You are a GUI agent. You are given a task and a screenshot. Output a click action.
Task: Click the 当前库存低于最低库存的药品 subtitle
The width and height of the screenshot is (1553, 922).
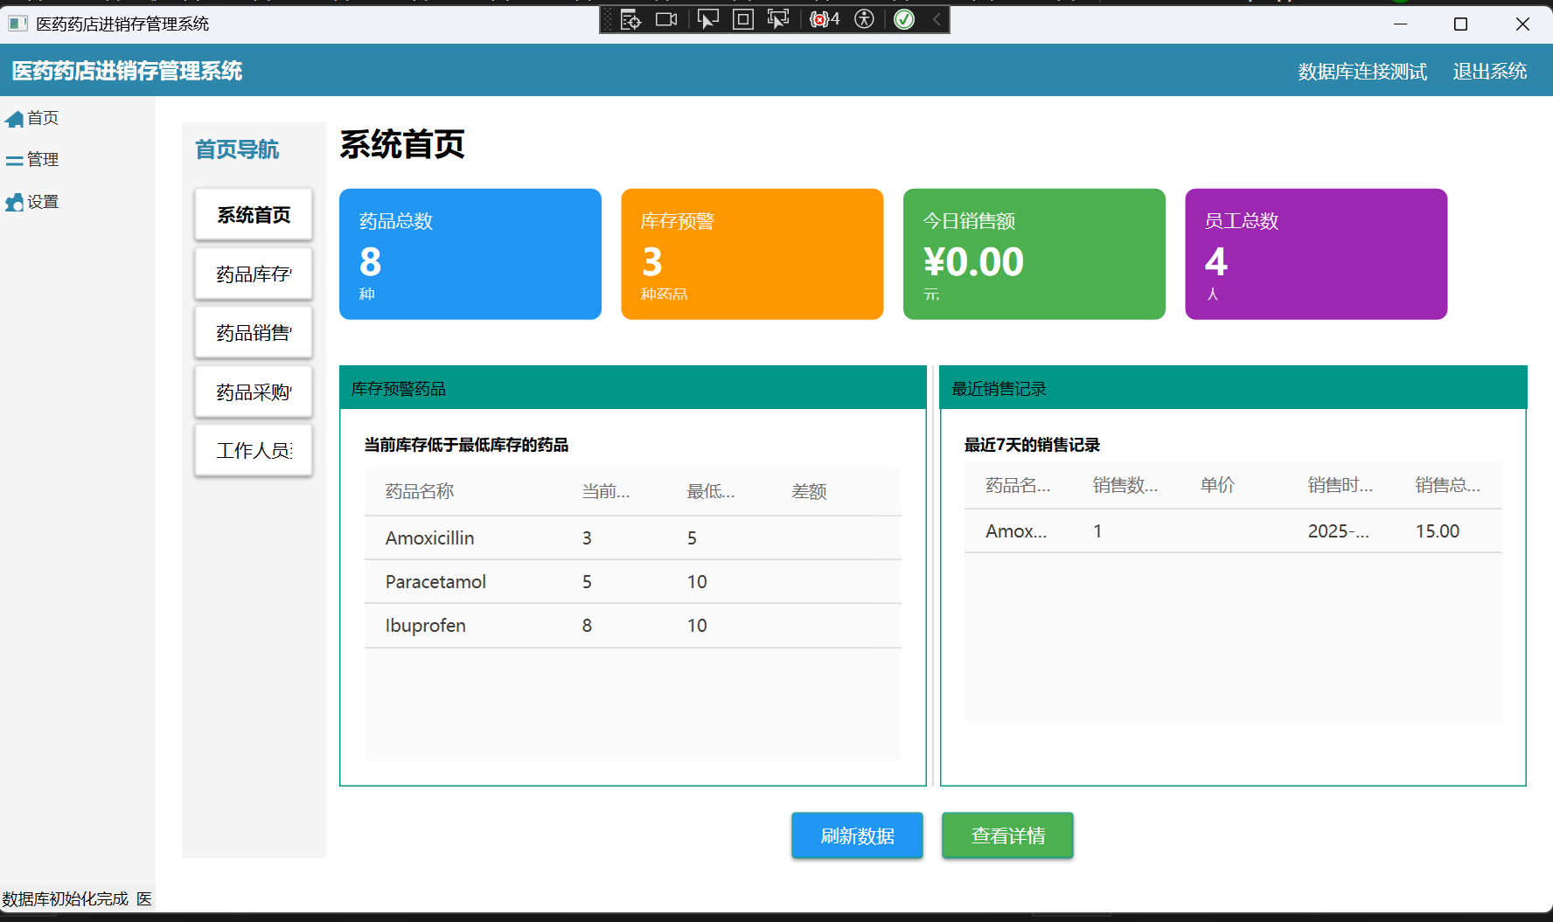pyautogui.click(x=466, y=445)
